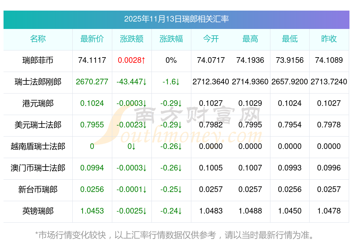Image resolution: width=353 pixels, height=246 pixels.
Task: Select the 2670.277 latest price cell
Action: click(x=92, y=82)
